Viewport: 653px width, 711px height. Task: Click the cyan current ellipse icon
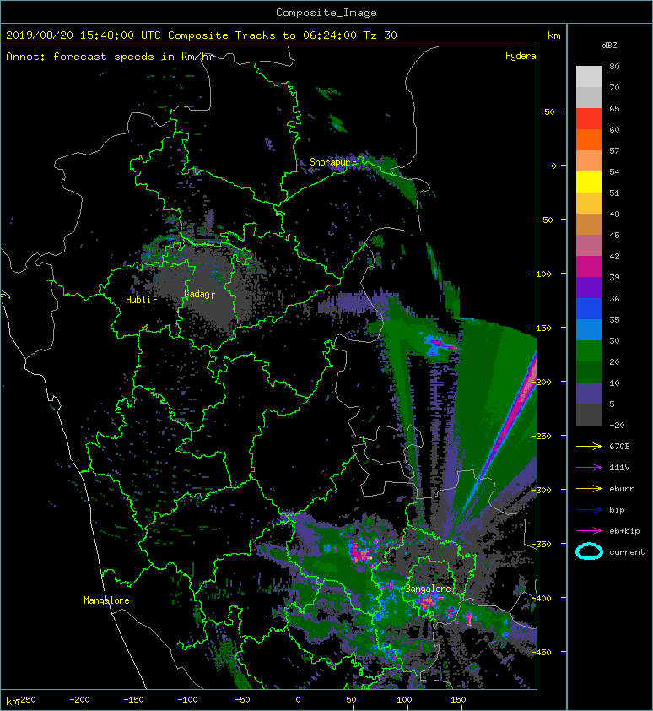point(589,551)
